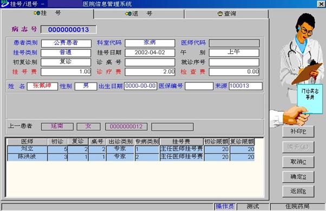This screenshot has height=211, width=326.
Task: Click the 桌号 column header
Action: (97, 142)
